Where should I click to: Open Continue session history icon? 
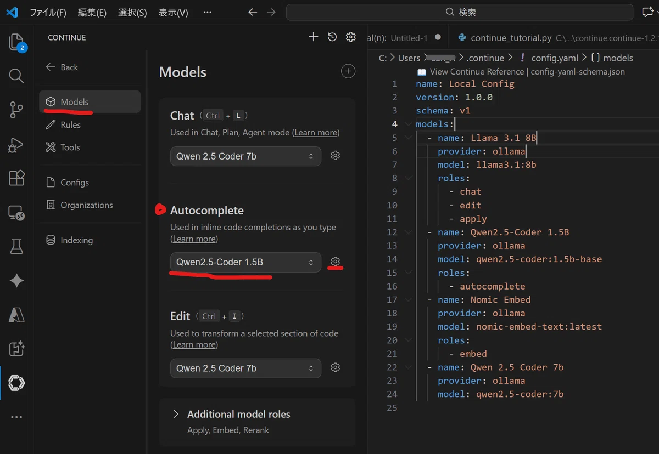coord(332,37)
